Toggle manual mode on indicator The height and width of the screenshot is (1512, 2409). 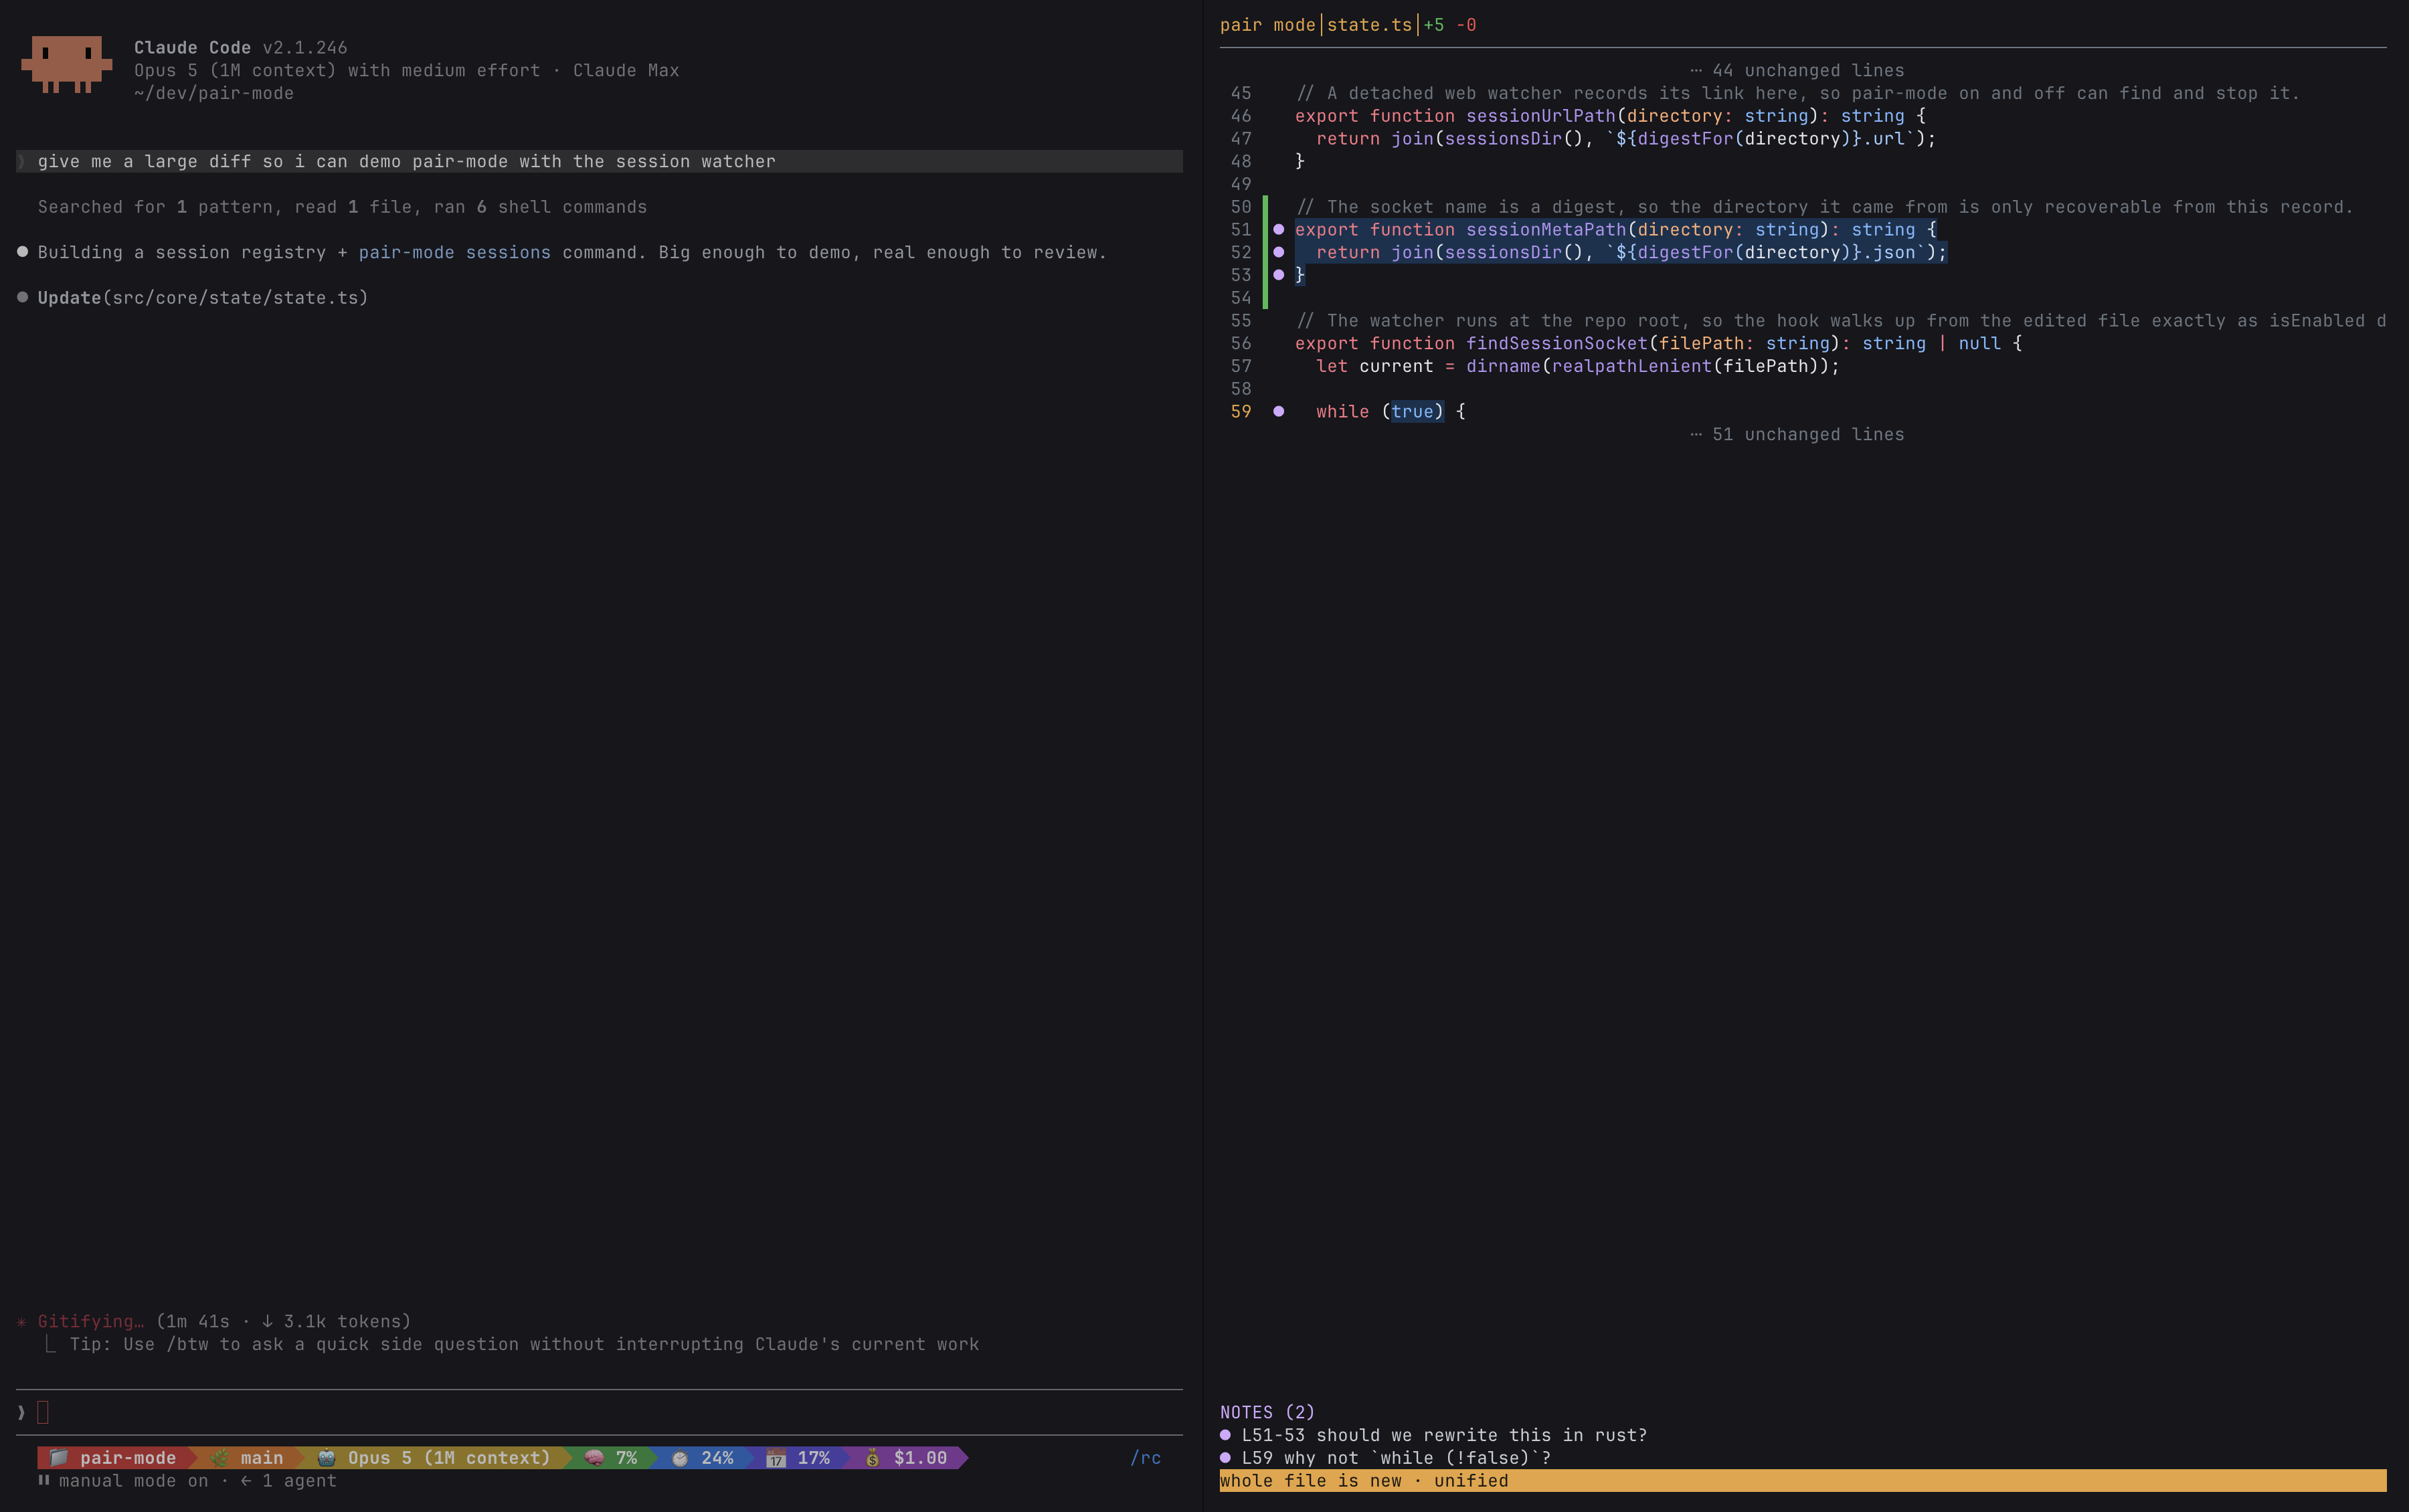pos(133,1481)
